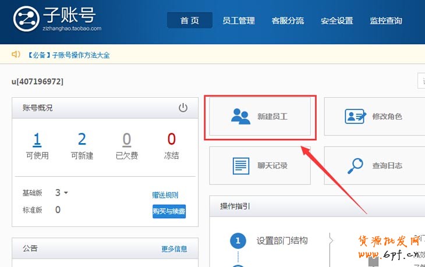Click the 操作指引 panel title
This screenshot has height=267, width=425.
click(235, 207)
